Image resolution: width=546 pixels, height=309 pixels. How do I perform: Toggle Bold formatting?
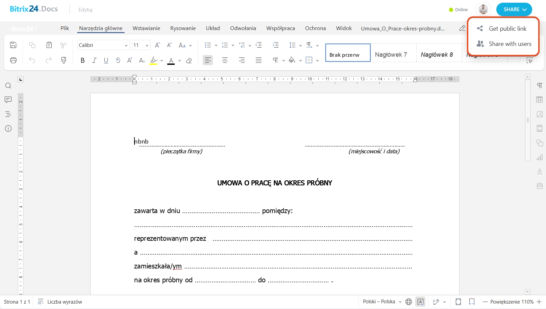pos(82,60)
